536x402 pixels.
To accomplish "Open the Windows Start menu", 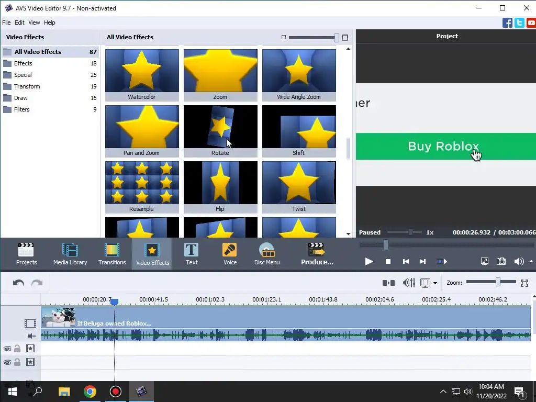I will [13, 392].
